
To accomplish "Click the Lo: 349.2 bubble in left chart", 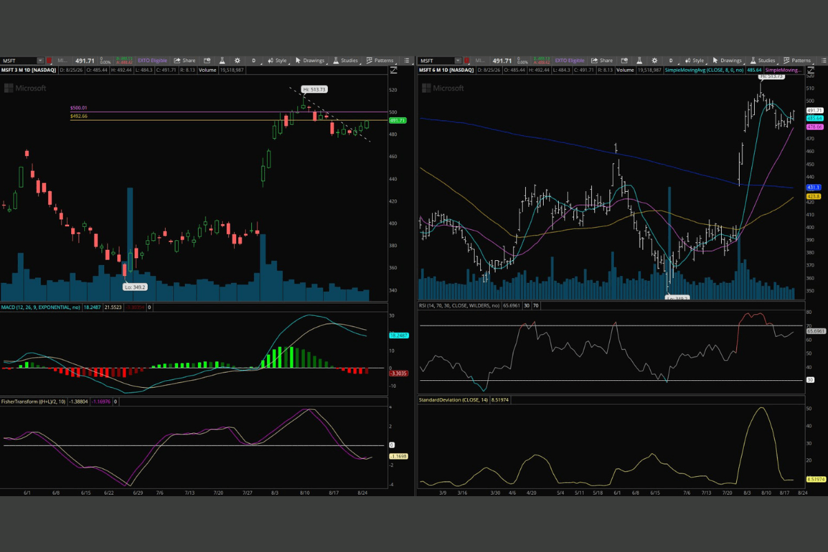I will click(x=134, y=286).
